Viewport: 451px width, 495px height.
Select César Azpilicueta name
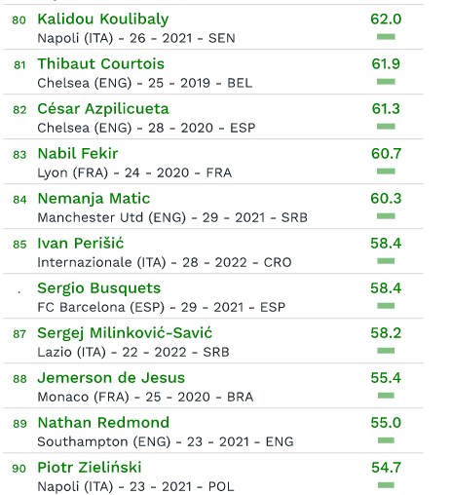pos(103,109)
